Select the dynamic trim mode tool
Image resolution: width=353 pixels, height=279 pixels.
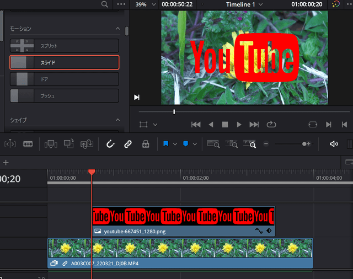coord(10,144)
